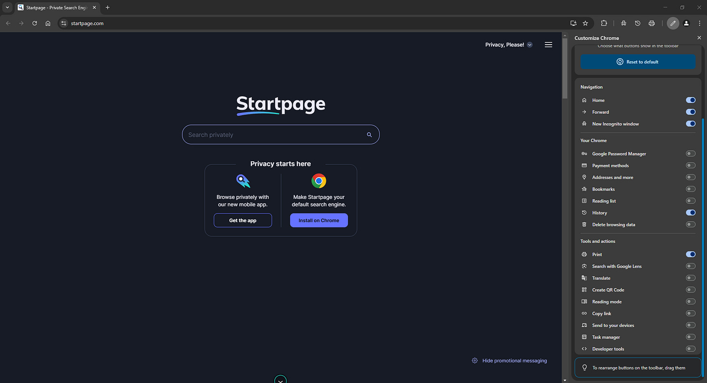
Task: Open a new tab with the plus icon
Action: tap(107, 7)
